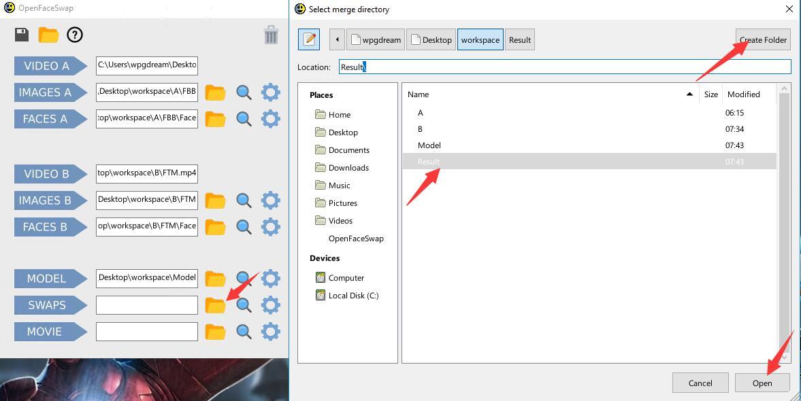Browse folder for SWAPS

pos(215,305)
